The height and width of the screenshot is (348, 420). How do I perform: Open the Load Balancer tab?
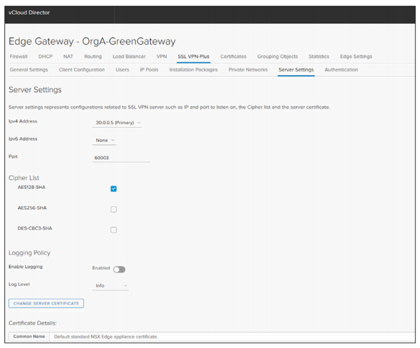click(x=129, y=57)
